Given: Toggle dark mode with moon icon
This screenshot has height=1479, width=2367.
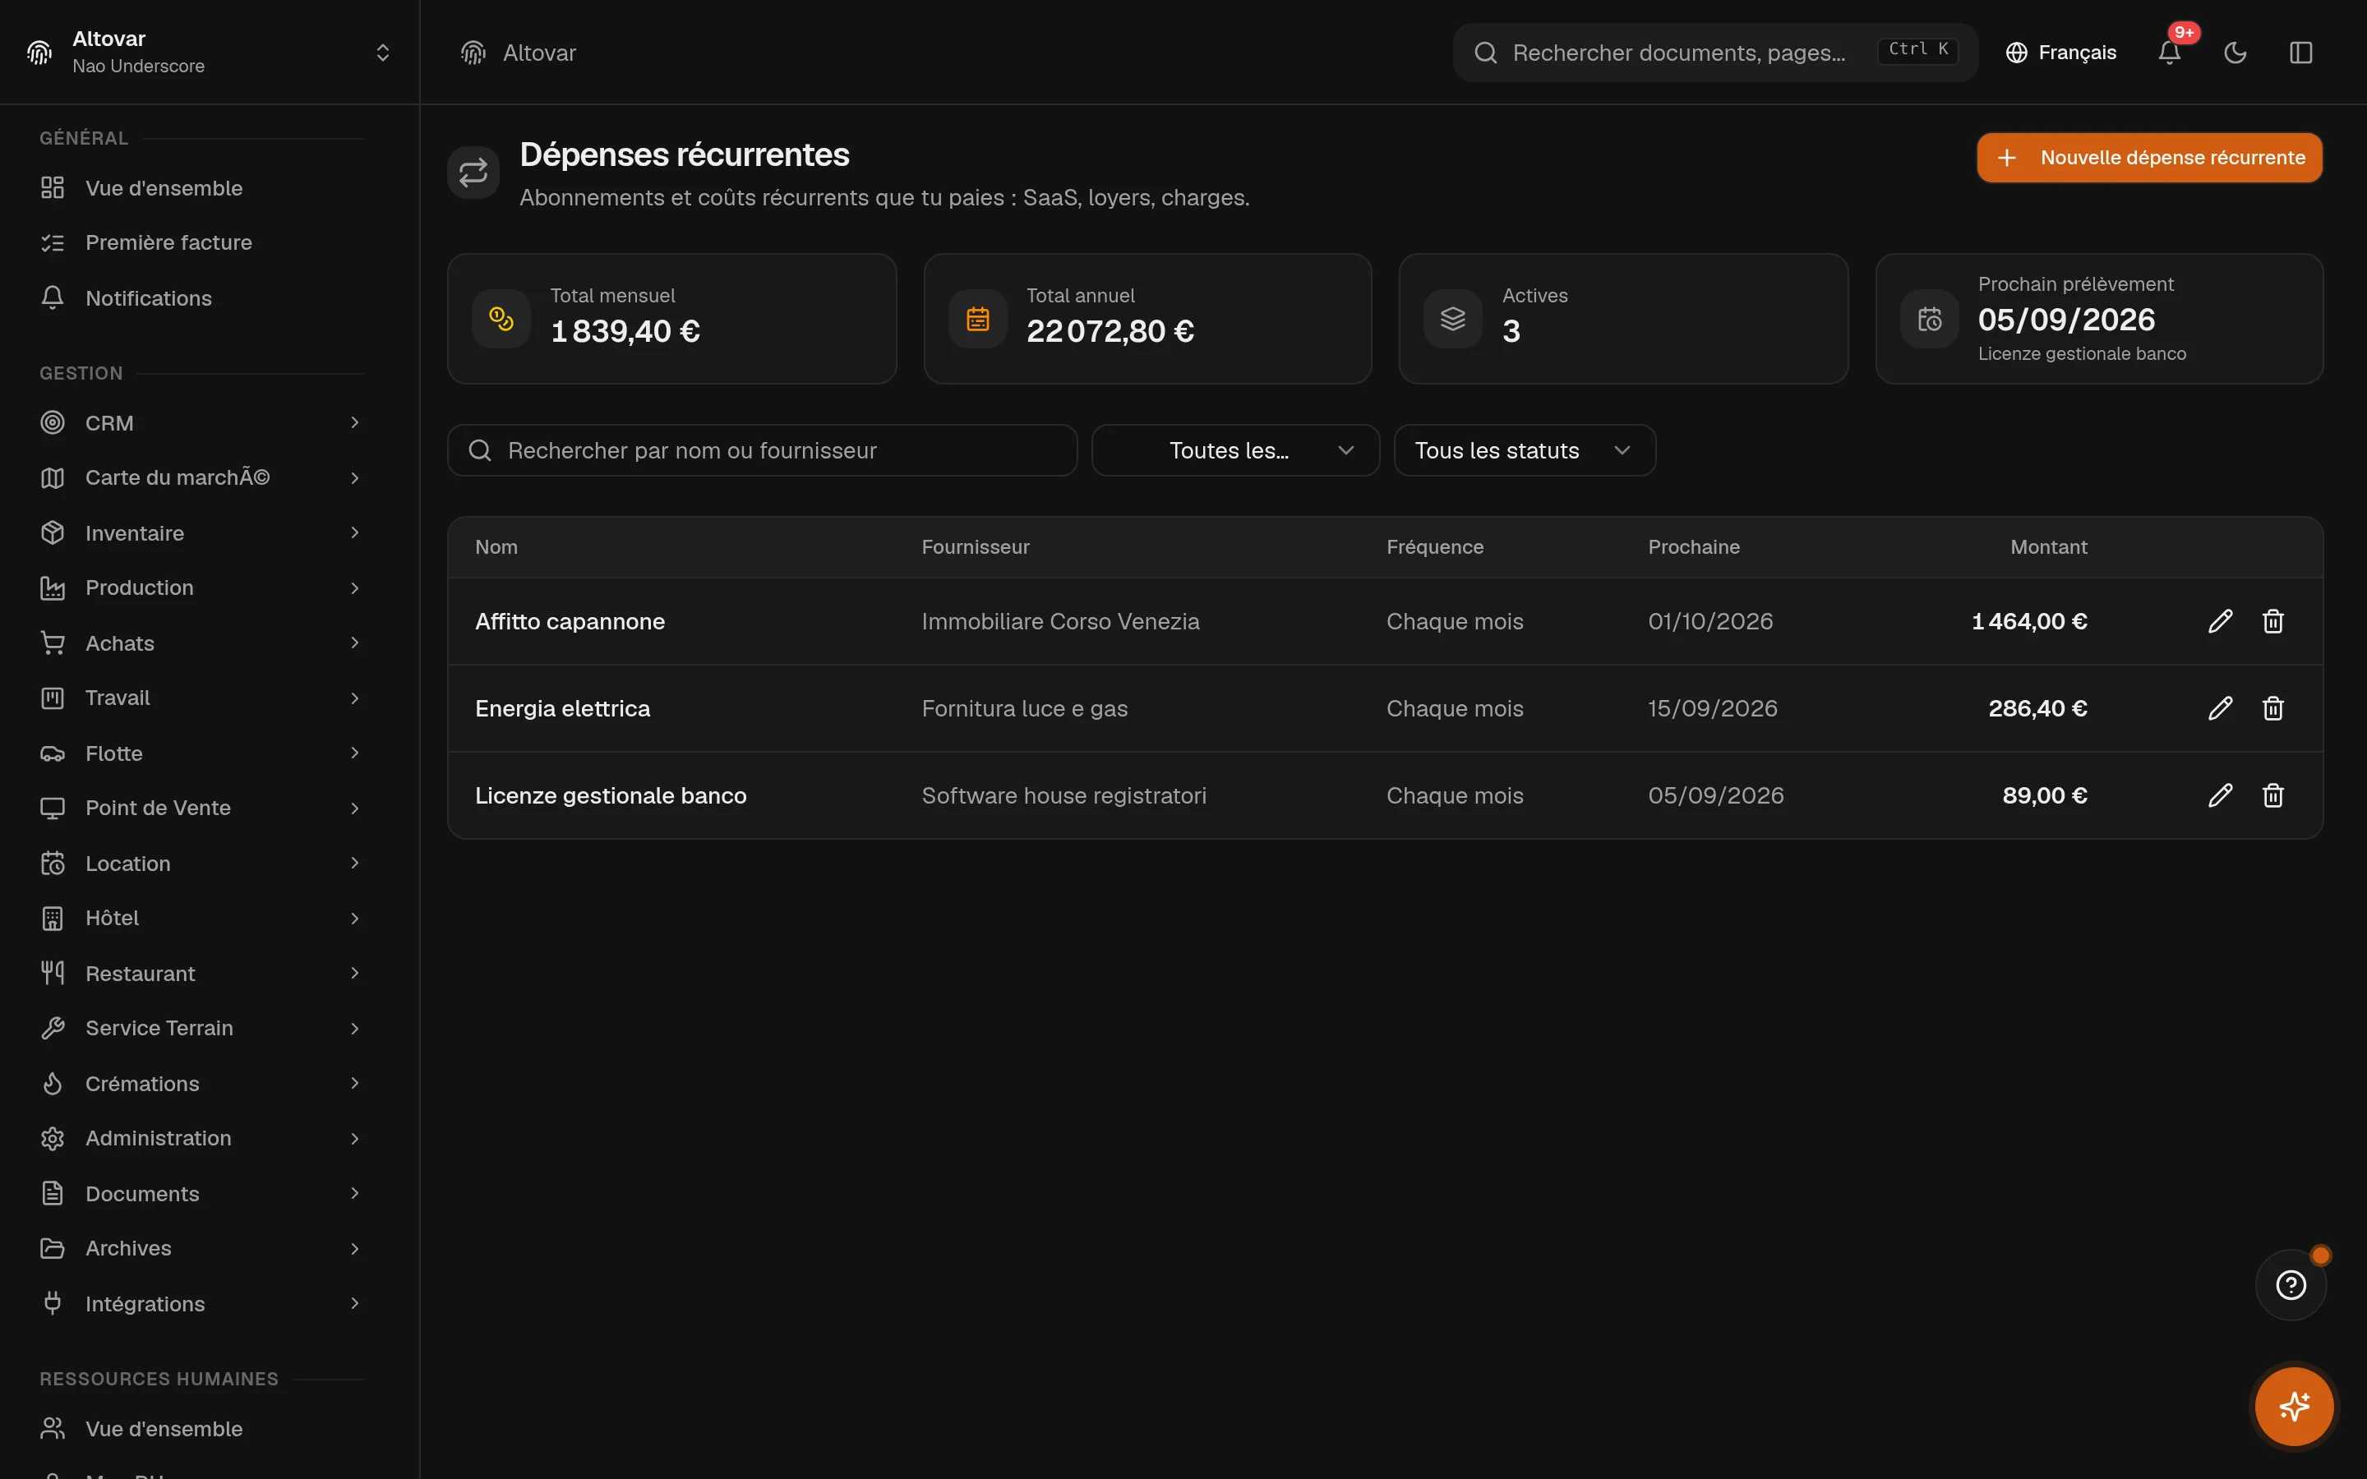Looking at the screenshot, I should point(2235,53).
